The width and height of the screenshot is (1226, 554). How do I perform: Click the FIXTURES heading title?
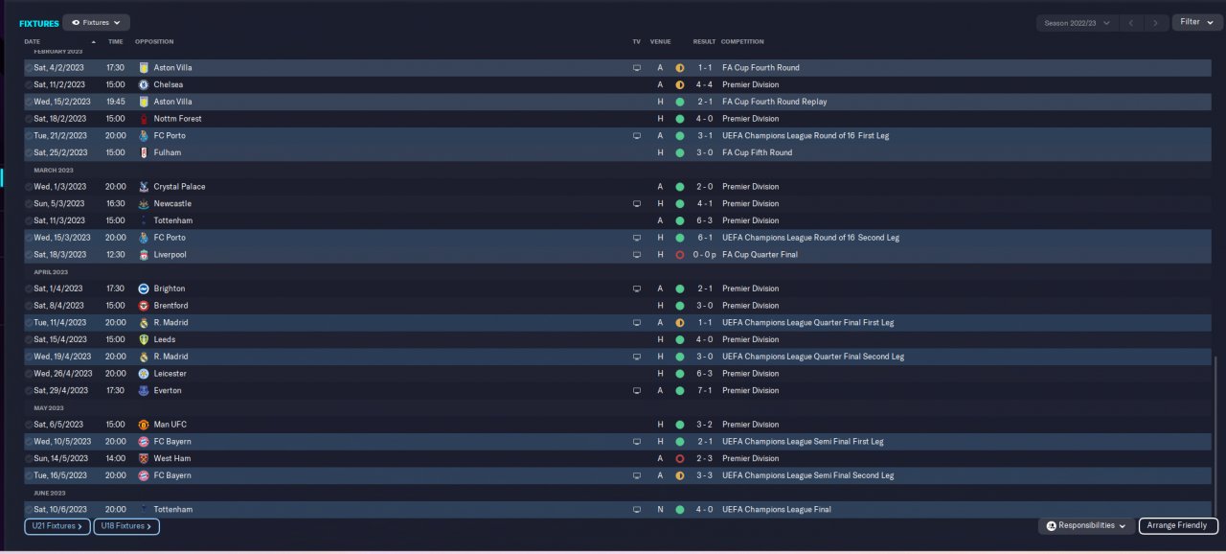coord(39,23)
